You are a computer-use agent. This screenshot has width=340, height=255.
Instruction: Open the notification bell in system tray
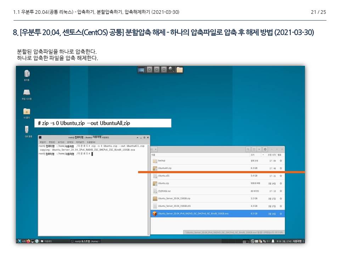point(273,241)
